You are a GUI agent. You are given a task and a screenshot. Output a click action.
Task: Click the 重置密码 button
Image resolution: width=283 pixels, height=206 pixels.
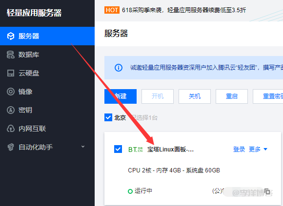[268, 96]
